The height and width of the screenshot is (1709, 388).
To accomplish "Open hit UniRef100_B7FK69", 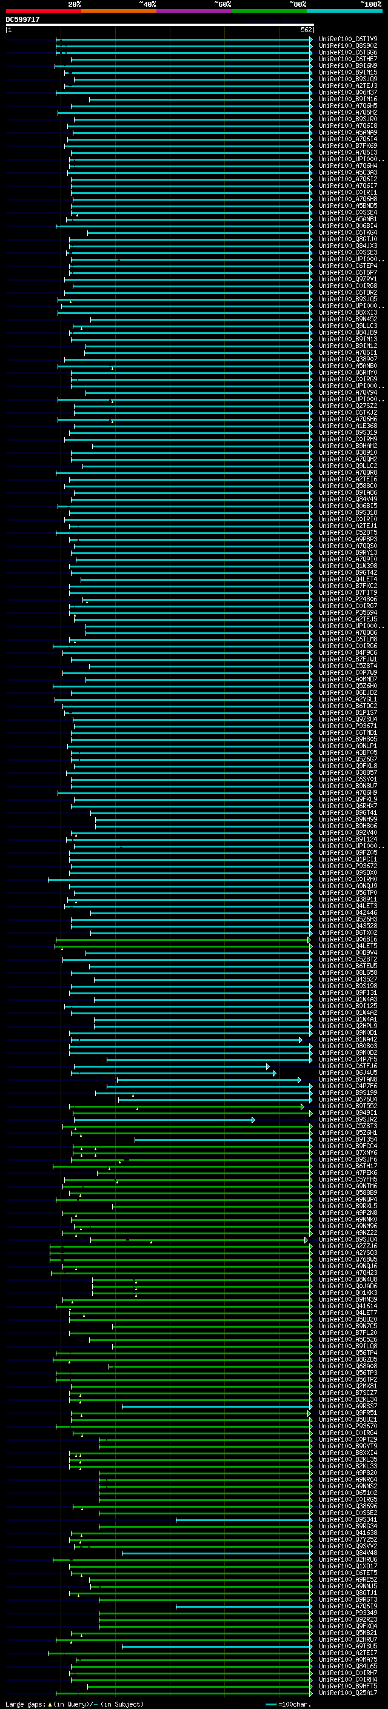I will tap(347, 146).
